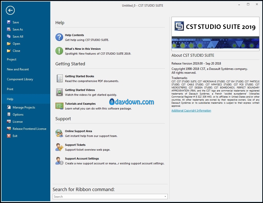Click the Tutorials and Examples board icon
Viewport: 263px width, 203px height.
[59, 106]
